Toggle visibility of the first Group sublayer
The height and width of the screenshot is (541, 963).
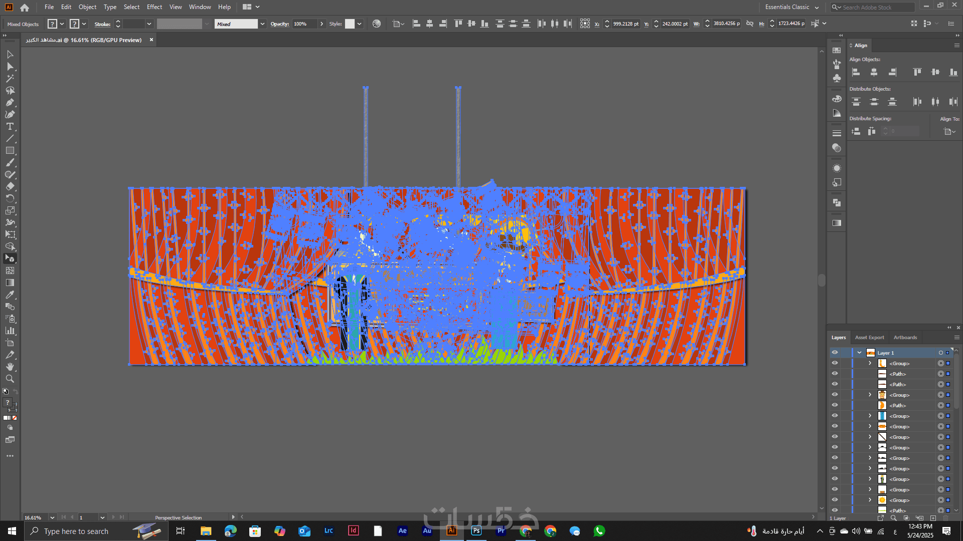coord(835,363)
